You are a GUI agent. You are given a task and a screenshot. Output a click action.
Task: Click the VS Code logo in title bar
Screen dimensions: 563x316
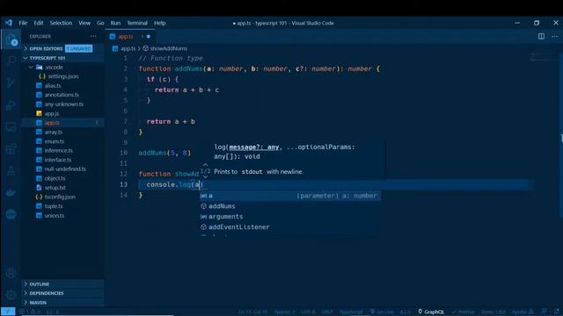(9, 23)
